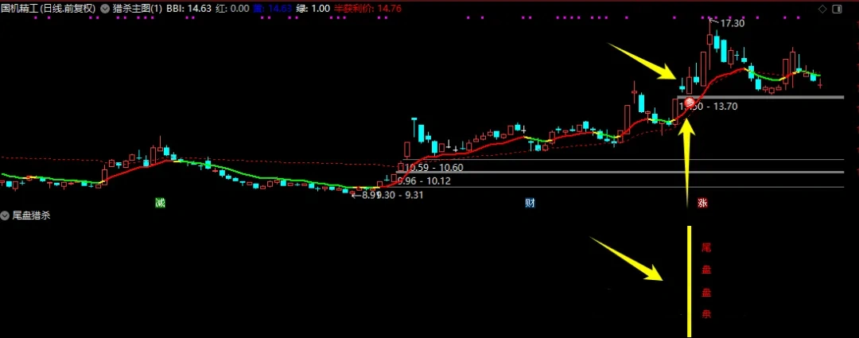The image size is (859, 338).
Task: Open the green 减 event marker
Action: point(161,203)
